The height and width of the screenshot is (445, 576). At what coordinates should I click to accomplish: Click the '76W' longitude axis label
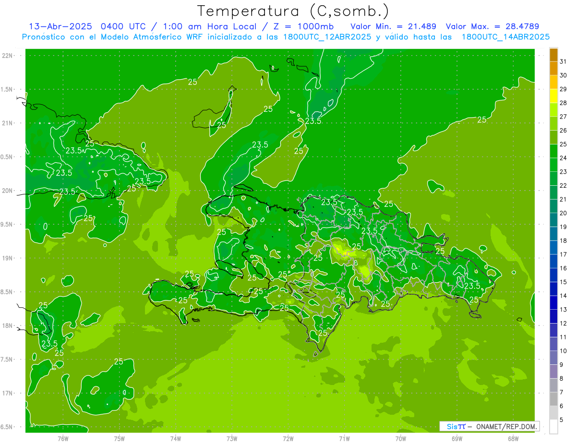point(63,438)
